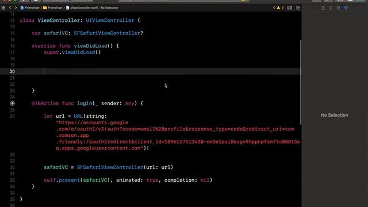
Task: Click the login function name
Action: [85, 103]
